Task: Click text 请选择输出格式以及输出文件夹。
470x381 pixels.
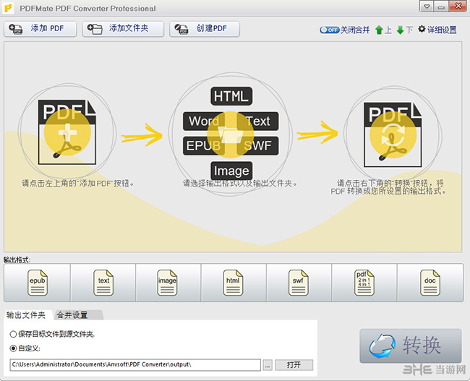Action: point(240,183)
